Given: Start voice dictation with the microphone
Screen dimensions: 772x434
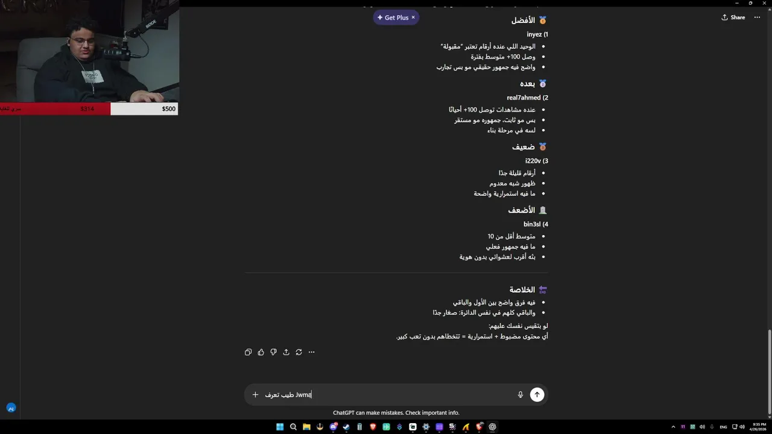Looking at the screenshot, I should coord(520,395).
